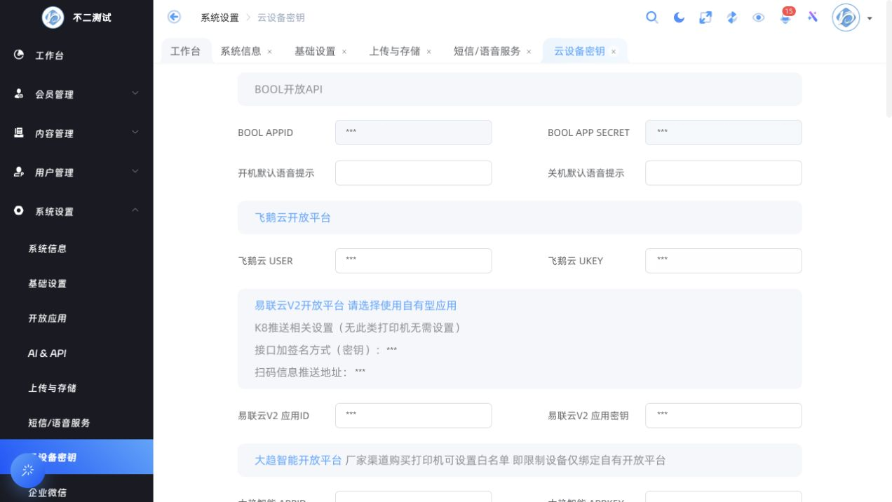The image size is (892, 502).
Task: Click the 内容管理 sidebar icon
Action: (x=19, y=133)
